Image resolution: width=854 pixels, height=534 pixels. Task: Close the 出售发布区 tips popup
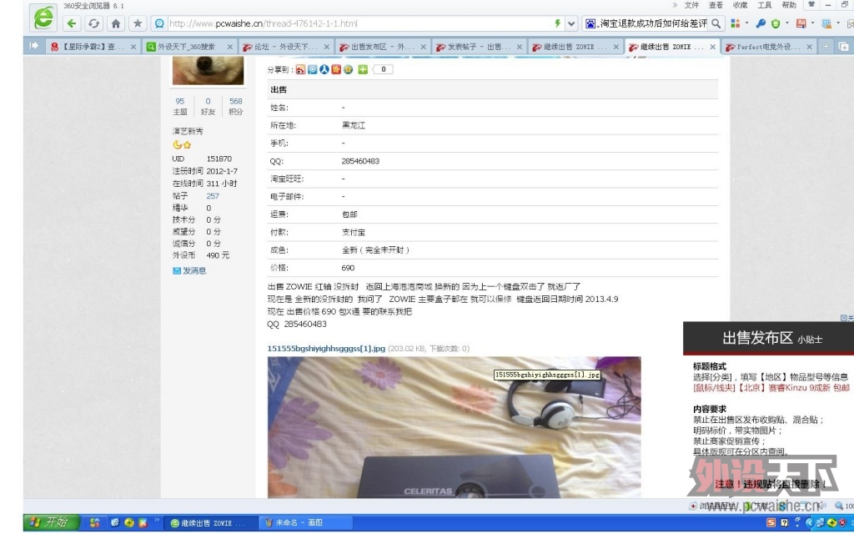tap(847, 318)
